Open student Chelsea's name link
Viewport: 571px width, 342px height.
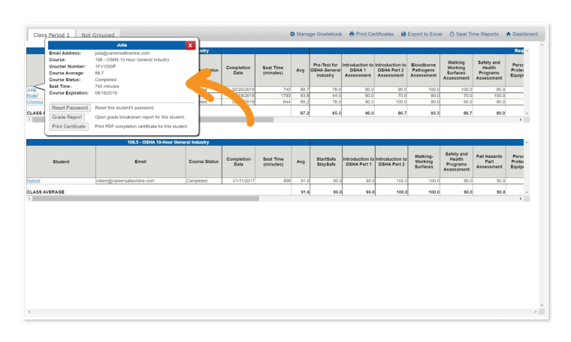[35, 102]
